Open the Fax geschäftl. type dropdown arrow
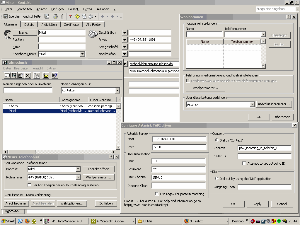This screenshot has width=300, height=225. pos(125,47)
